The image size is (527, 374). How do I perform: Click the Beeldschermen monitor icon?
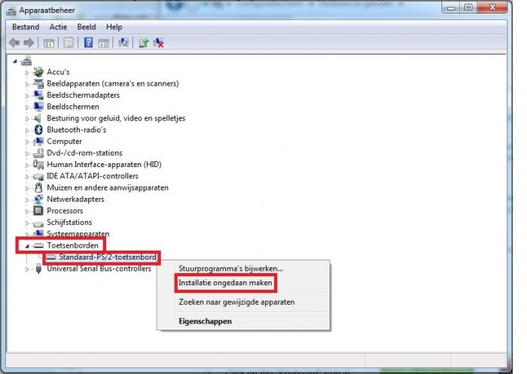coord(38,107)
